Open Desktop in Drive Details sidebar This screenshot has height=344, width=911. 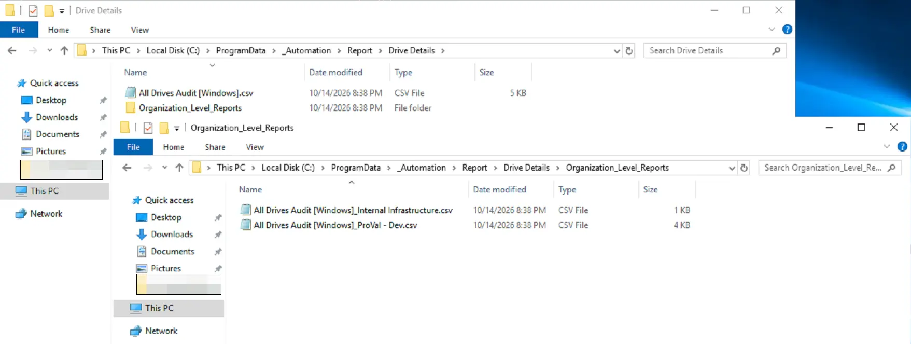pos(51,100)
